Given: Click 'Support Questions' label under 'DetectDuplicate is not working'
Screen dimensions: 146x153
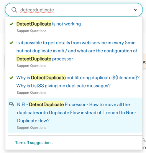Looking at the screenshot, I should (31, 31).
